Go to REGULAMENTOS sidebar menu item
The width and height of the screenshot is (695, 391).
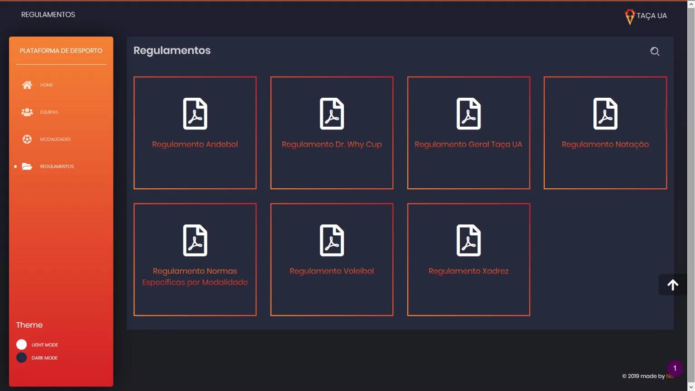[x=57, y=167]
